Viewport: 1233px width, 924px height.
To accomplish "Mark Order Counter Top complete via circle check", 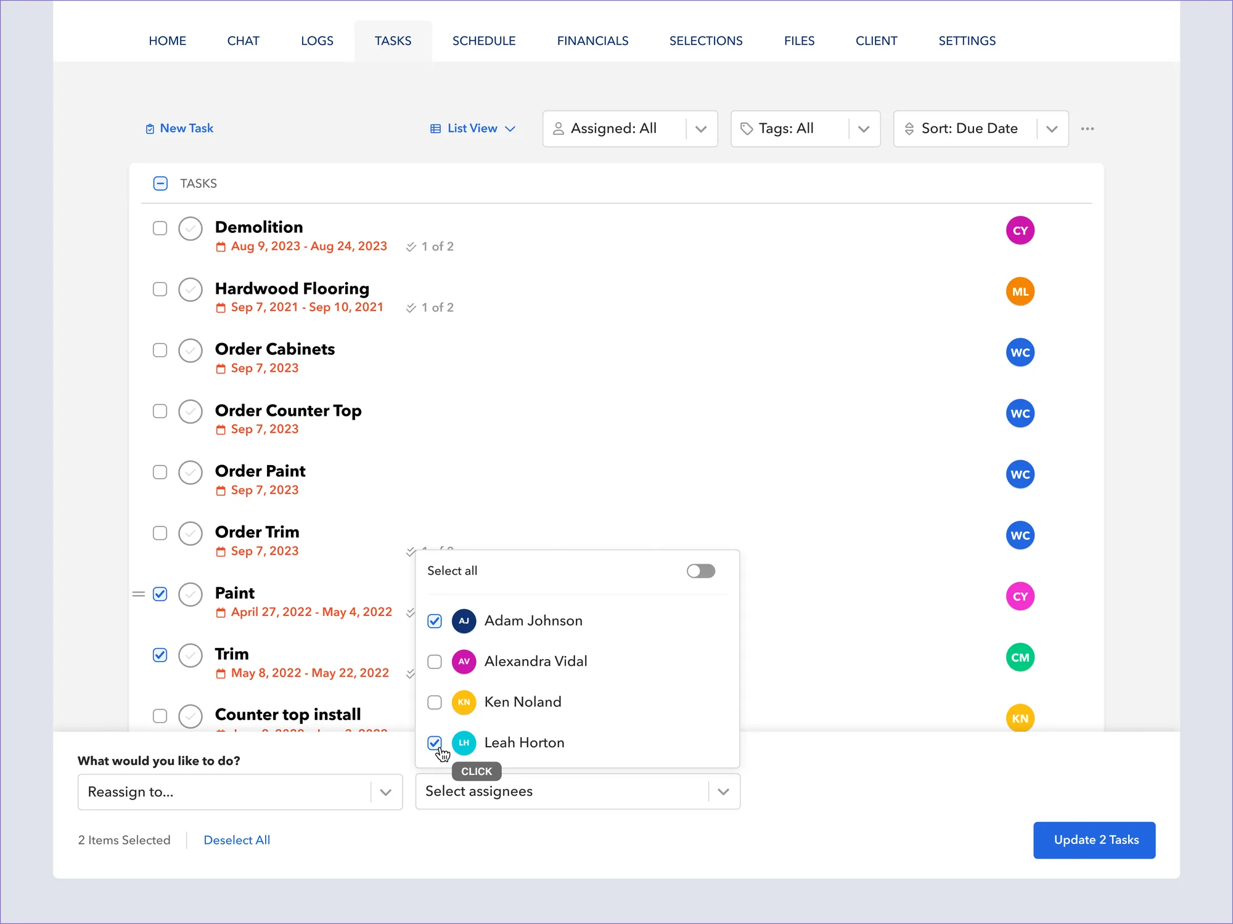I will (x=190, y=411).
